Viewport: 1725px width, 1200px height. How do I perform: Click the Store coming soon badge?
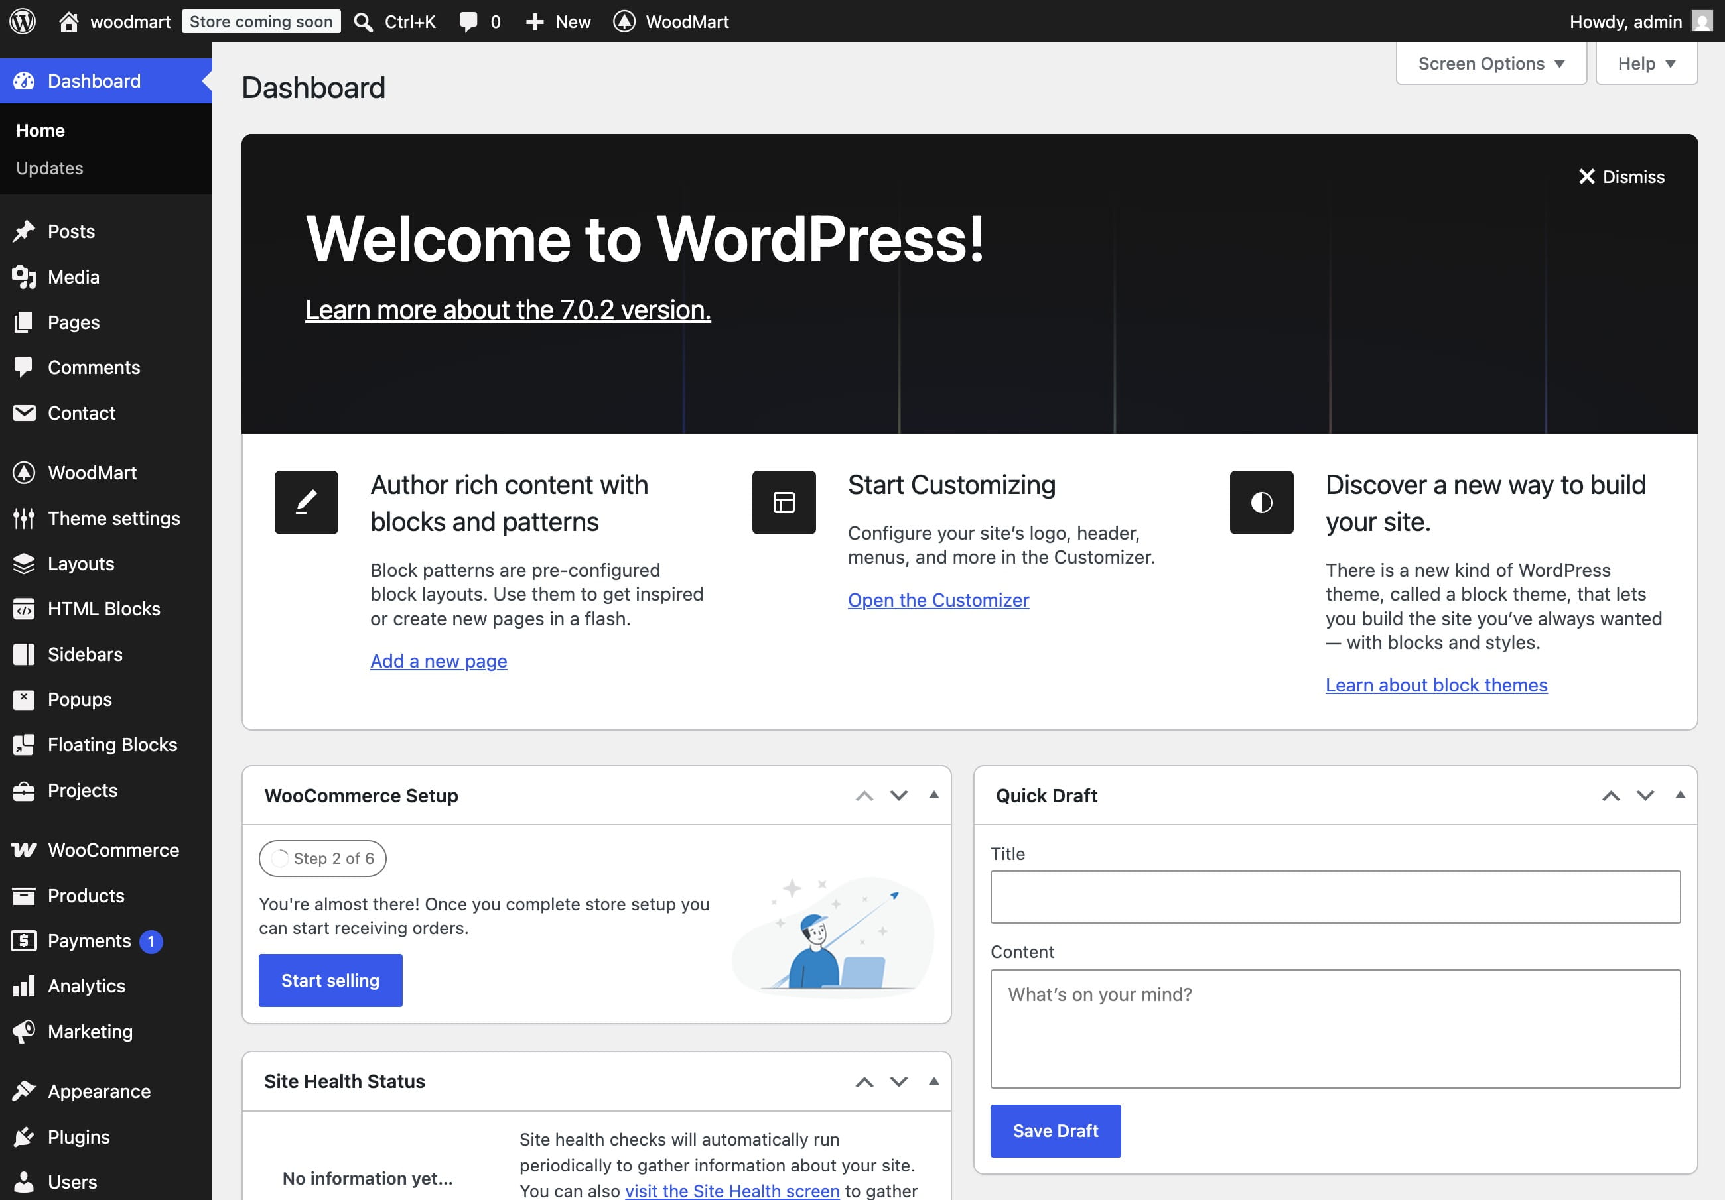tap(261, 21)
